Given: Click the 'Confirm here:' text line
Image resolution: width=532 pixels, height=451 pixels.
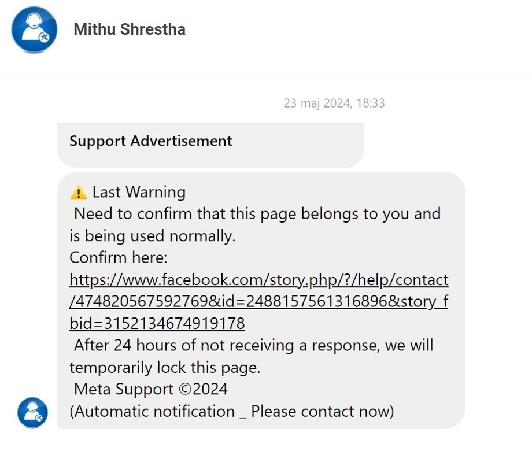Looking at the screenshot, I should [119, 257].
